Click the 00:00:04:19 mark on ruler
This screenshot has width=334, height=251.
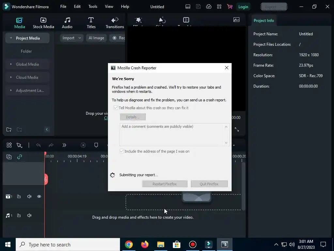(77, 156)
